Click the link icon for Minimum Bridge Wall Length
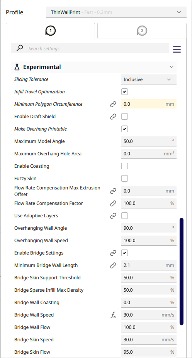192x358 pixels. (x=113, y=265)
